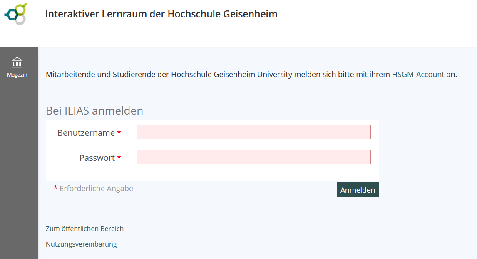Click the red asterisk beside Benutzername
This screenshot has width=477, height=259.
point(119,133)
